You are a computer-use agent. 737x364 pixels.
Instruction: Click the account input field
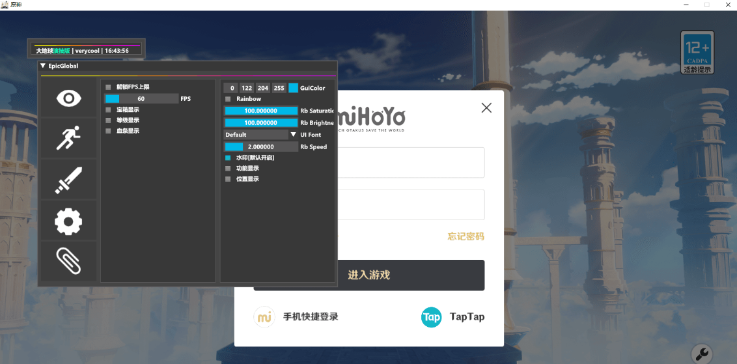pos(411,163)
